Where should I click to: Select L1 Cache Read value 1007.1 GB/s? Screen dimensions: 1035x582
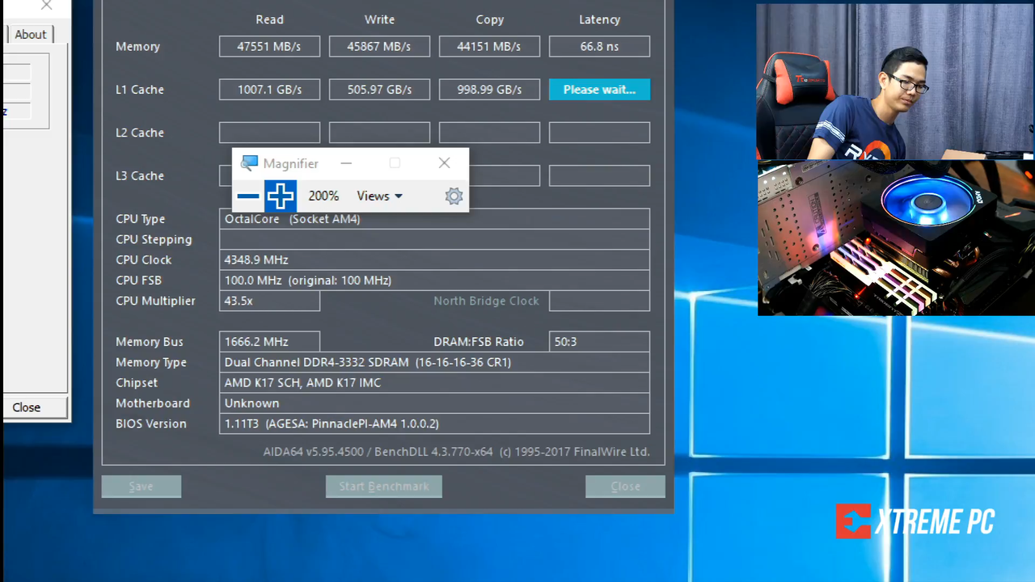269,90
